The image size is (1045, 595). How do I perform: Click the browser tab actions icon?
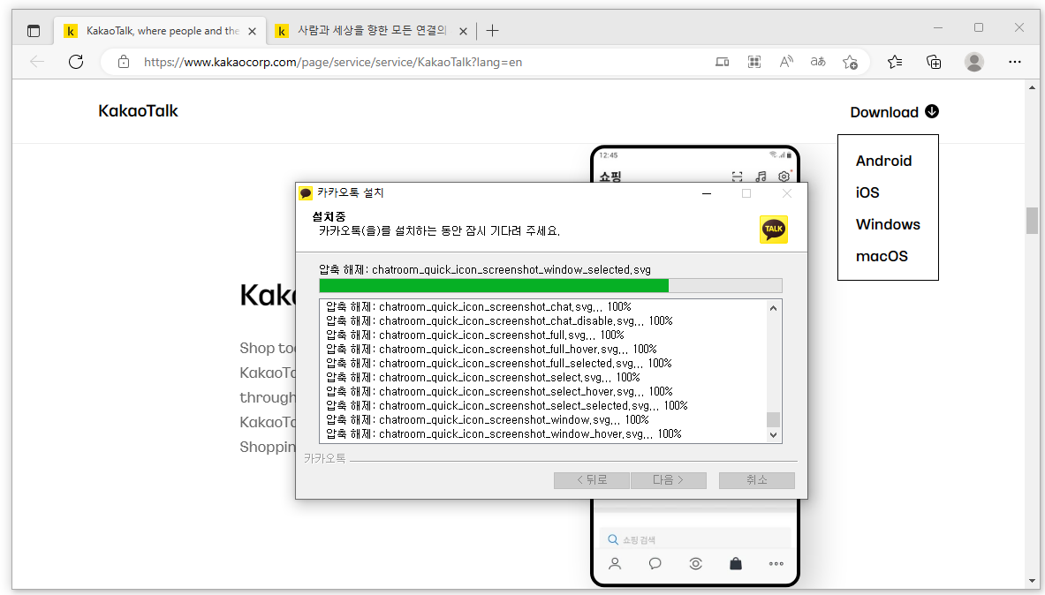point(34,31)
